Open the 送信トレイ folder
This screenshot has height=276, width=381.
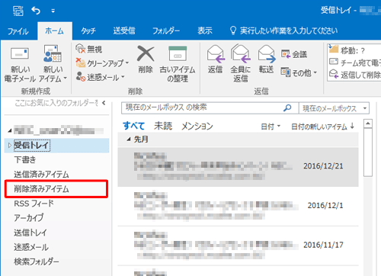30,233
